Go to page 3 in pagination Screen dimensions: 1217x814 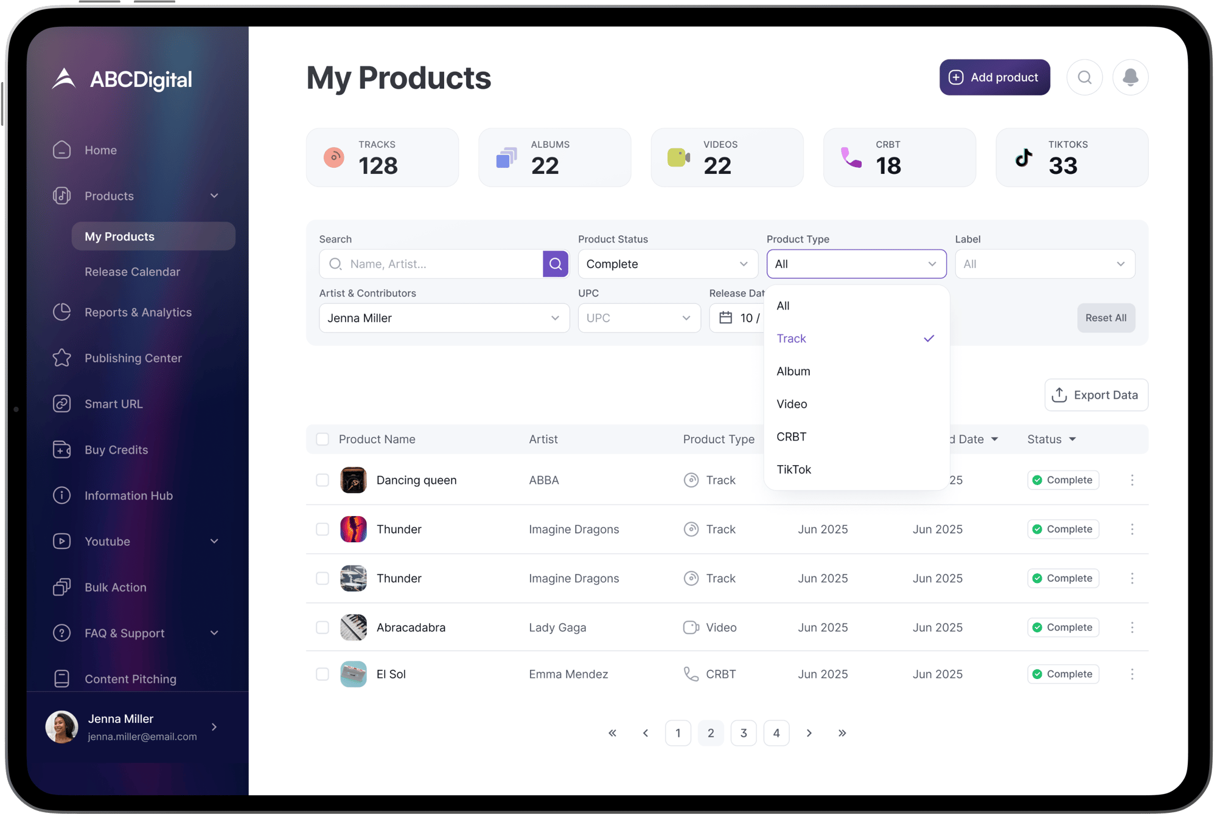pos(743,733)
